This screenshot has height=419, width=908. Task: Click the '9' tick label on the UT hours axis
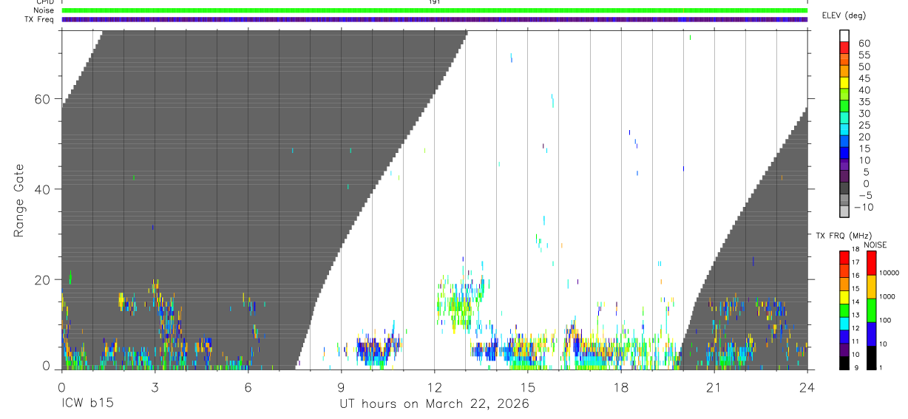(x=341, y=387)
